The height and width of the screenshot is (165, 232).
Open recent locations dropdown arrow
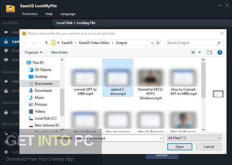pyautogui.click(x=40, y=43)
